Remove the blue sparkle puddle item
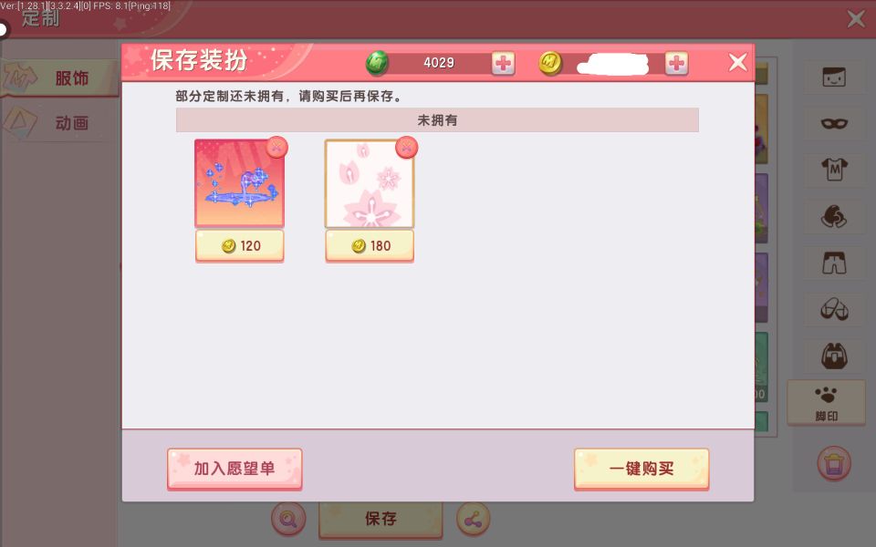The height and width of the screenshot is (547, 876). 276,147
